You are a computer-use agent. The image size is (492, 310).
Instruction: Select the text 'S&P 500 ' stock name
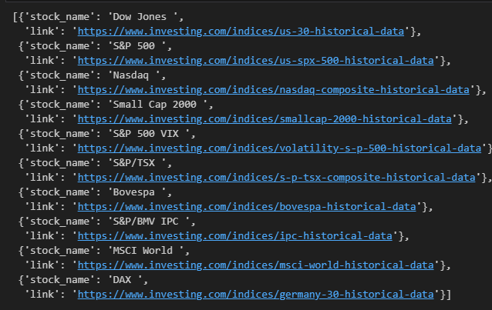click(x=136, y=46)
